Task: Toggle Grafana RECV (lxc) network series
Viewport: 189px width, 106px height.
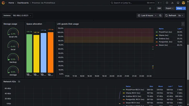Action: [133, 96]
